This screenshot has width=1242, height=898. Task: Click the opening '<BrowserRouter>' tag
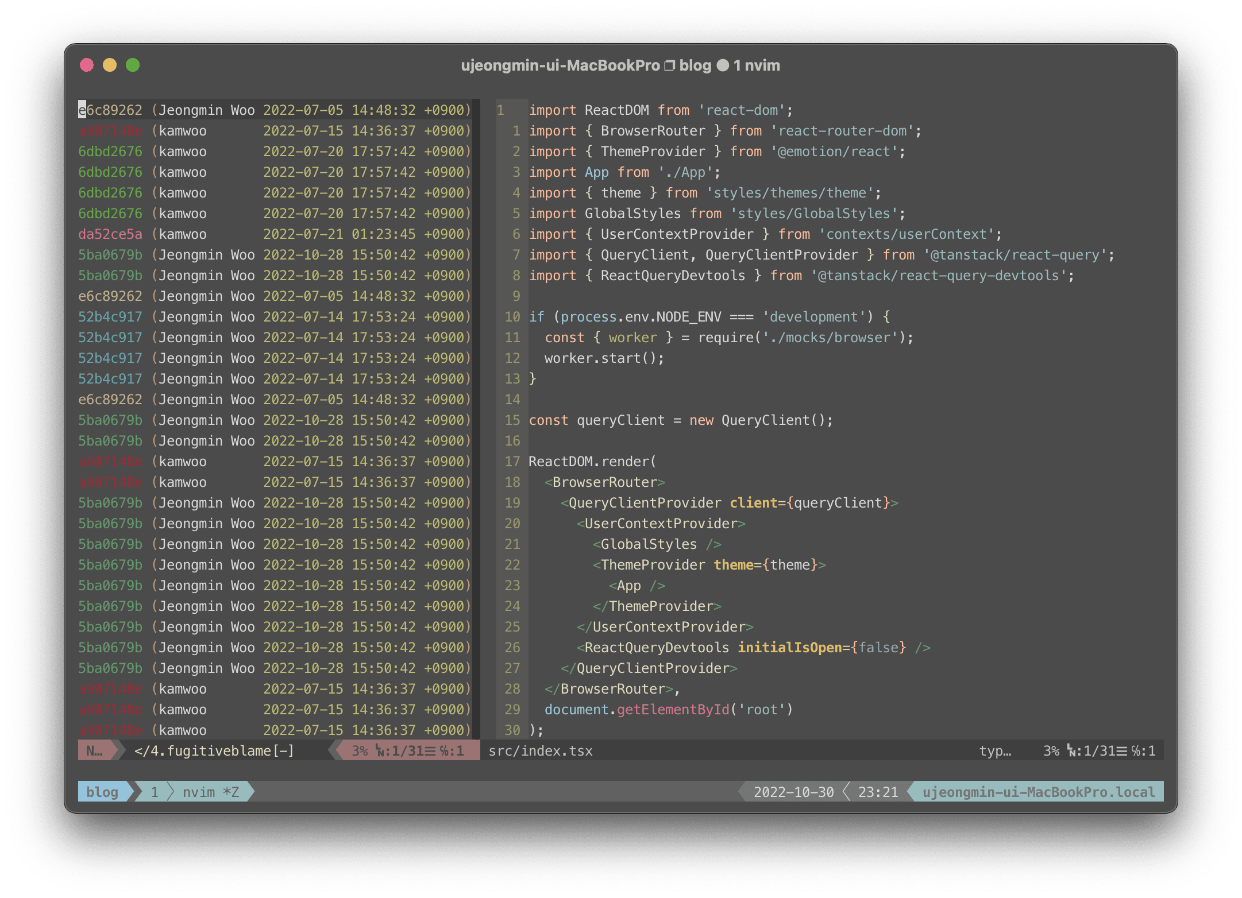pyautogui.click(x=605, y=482)
